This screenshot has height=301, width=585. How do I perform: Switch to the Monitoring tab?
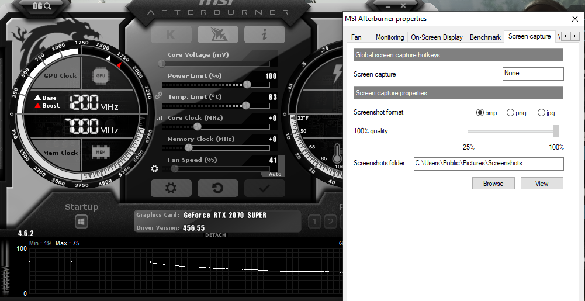click(x=389, y=37)
